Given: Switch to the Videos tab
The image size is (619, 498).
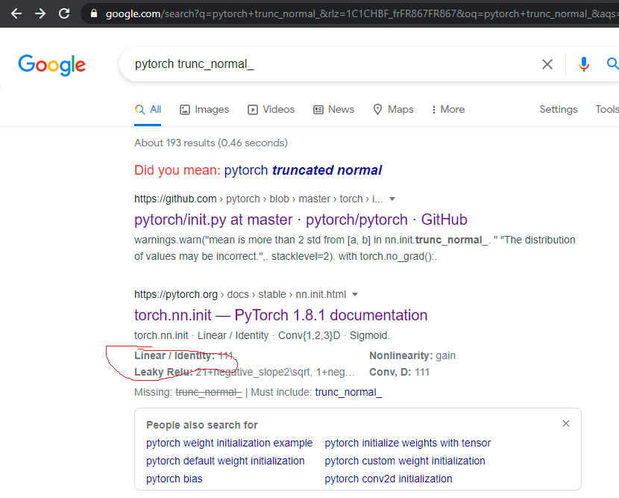Looking at the screenshot, I should pyautogui.click(x=271, y=109).
